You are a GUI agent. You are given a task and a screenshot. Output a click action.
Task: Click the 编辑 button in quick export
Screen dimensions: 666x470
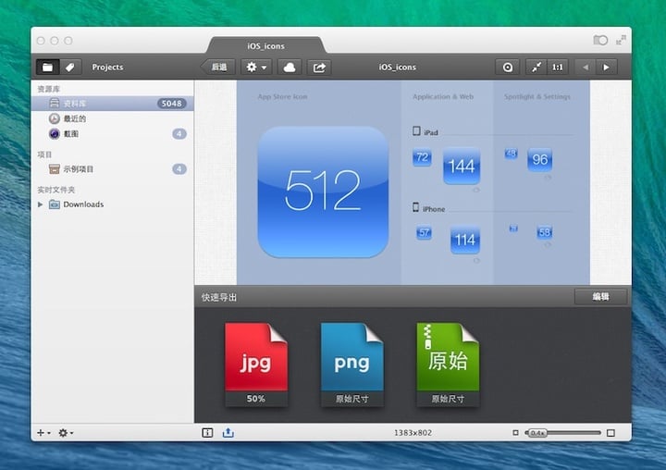click(599, 297)
